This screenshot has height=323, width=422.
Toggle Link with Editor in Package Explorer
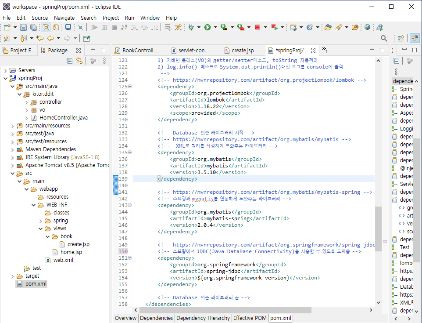click(x=79, y=61)
